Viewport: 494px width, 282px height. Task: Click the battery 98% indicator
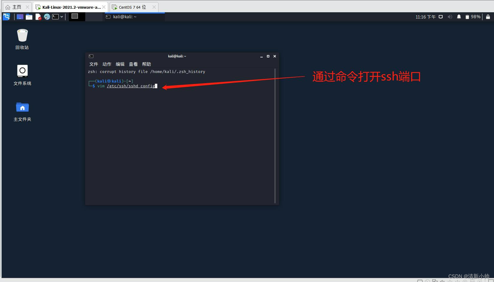click(473, 17)
